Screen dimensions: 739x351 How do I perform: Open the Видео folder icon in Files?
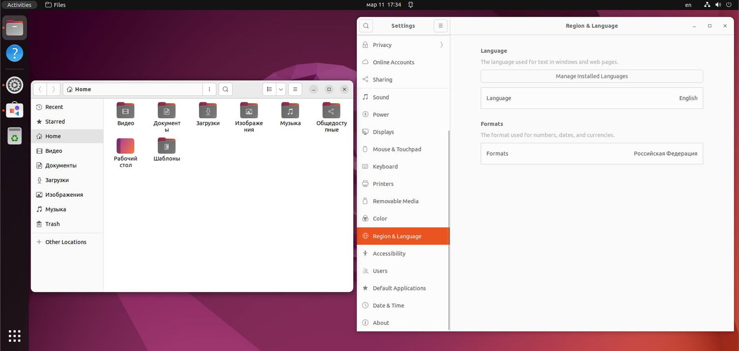126,110
